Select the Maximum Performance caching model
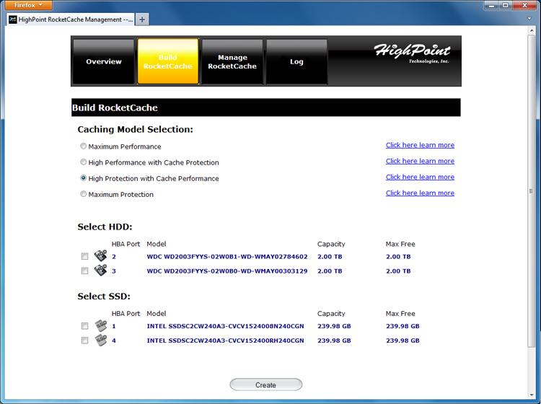The image size is (541, 404). [x=83, y=146]
